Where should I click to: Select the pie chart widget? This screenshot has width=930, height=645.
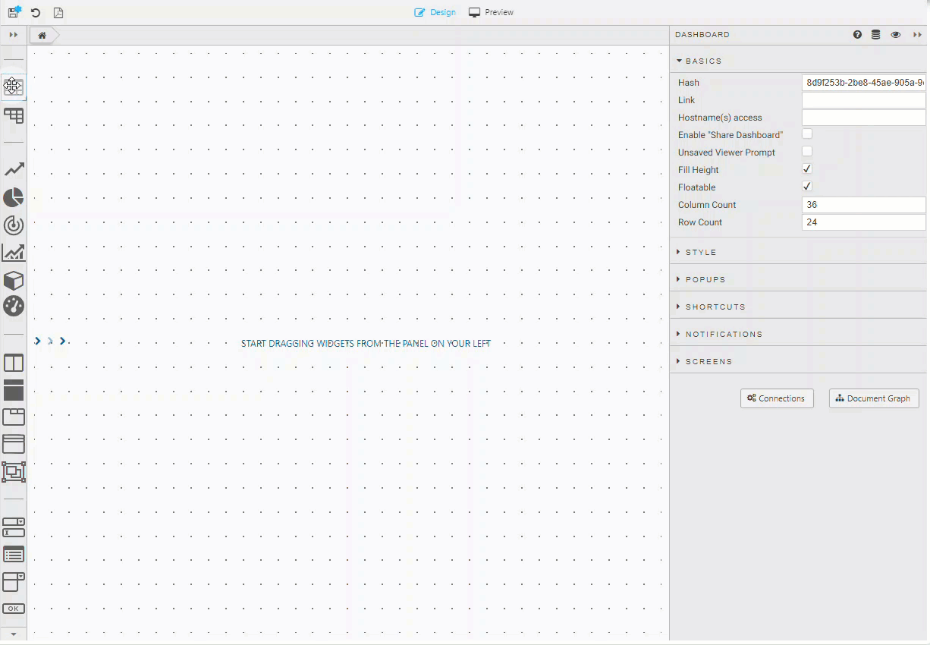click(x=14, y=198)
